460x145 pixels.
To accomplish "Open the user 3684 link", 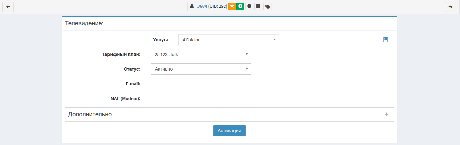I will point(202,6).
